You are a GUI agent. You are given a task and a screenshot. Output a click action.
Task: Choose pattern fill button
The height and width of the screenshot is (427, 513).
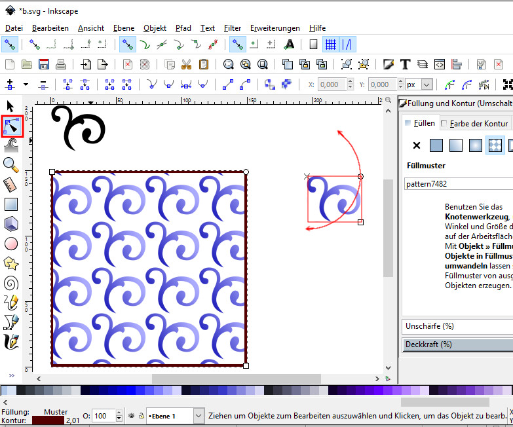tap(495, 145)
